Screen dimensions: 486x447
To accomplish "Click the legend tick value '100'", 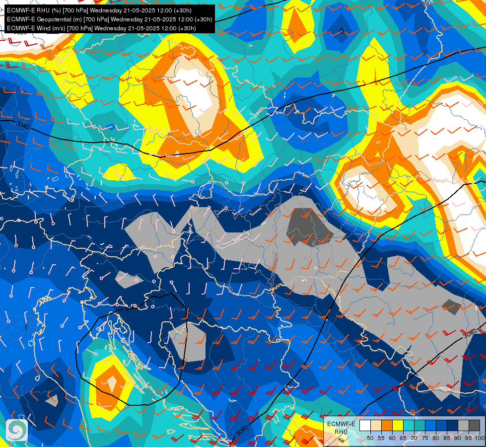I will (480, 438).
